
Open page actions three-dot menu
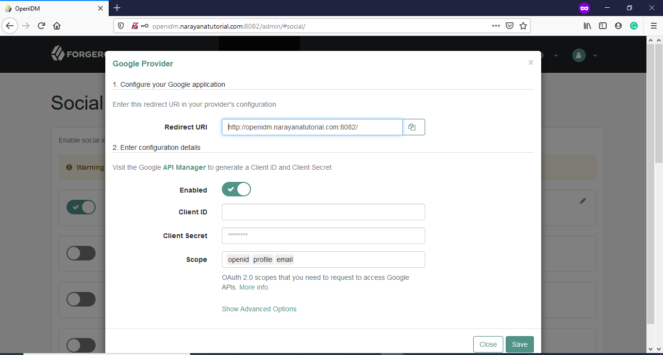(x=496, y=26)
